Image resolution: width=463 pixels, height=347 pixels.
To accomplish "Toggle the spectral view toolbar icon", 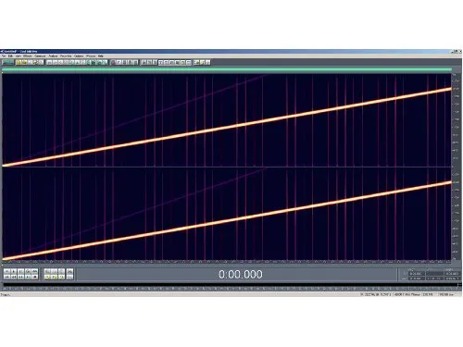I will (113, 62).
